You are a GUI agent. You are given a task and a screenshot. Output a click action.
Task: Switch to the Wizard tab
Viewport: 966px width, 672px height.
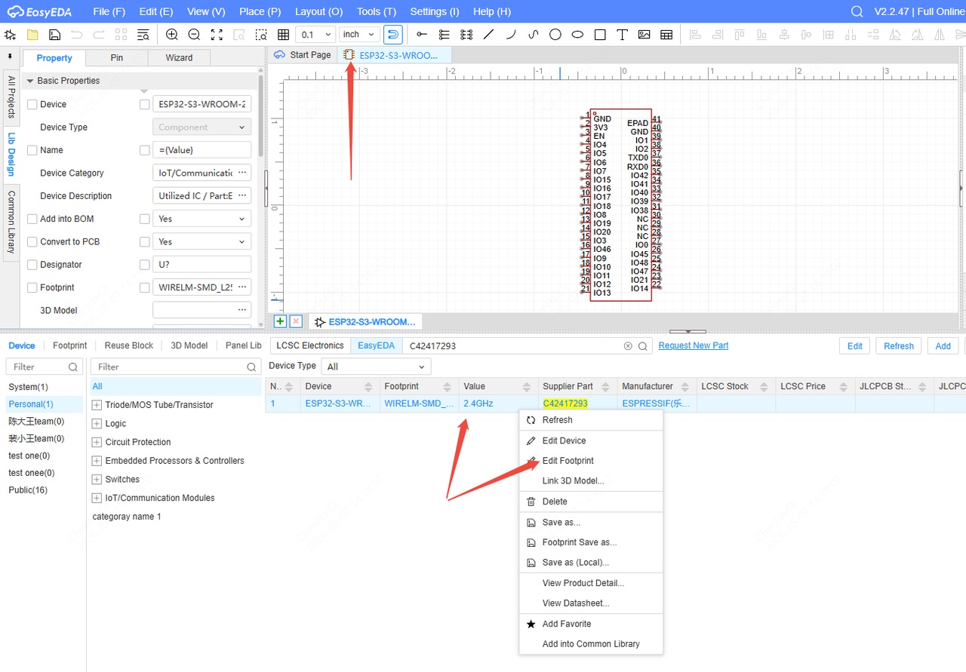[179, 58]
